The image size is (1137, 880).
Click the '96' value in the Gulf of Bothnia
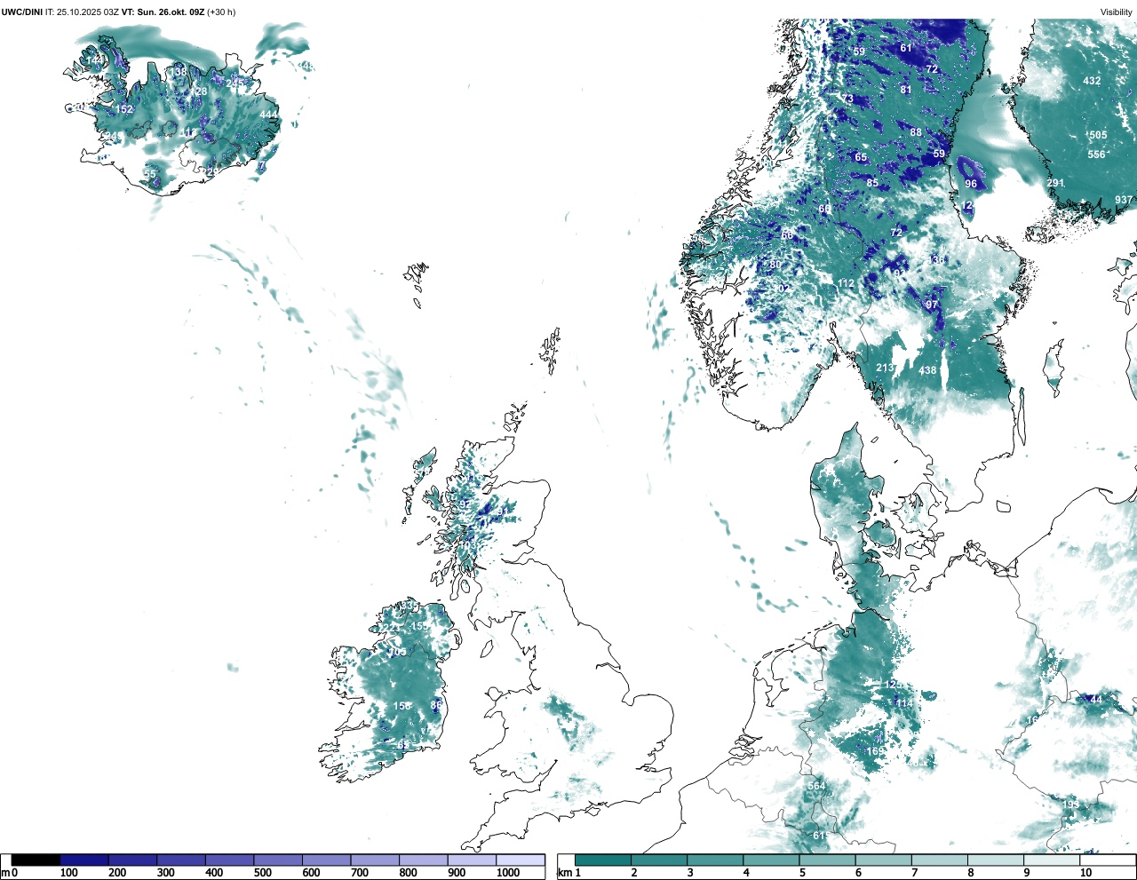click(971, 184)
